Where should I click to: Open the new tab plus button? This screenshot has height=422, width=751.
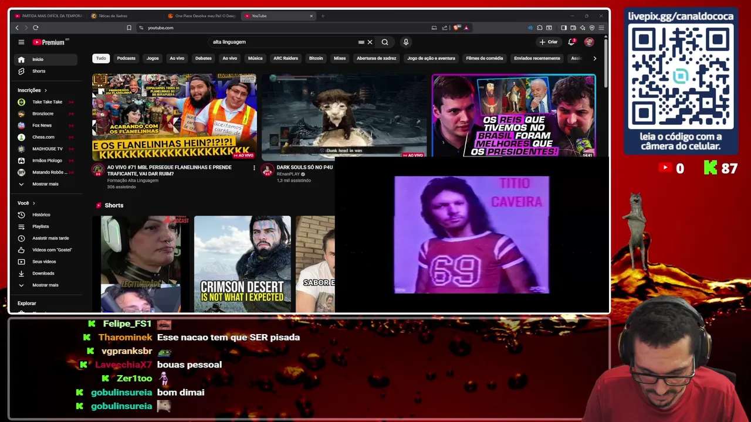[323, 16]
